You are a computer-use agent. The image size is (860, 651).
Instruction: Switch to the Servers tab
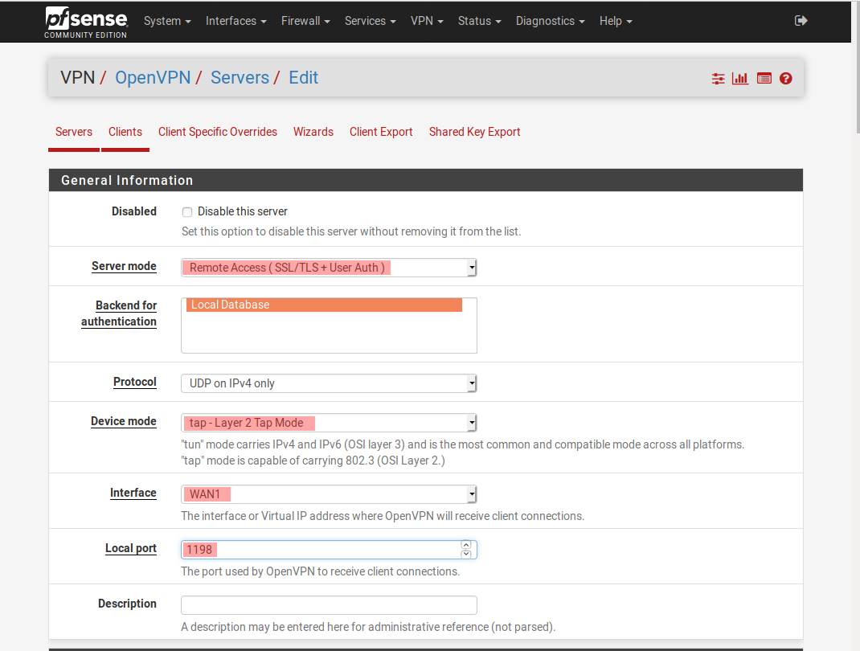[74, 132]
